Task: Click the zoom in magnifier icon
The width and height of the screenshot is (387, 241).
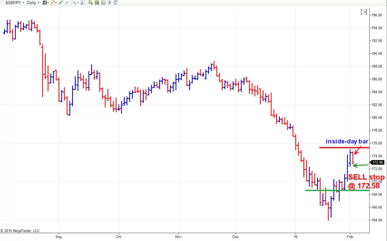Action: [61, 3]
